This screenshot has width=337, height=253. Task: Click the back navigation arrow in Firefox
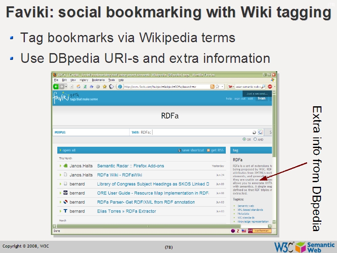57,86
